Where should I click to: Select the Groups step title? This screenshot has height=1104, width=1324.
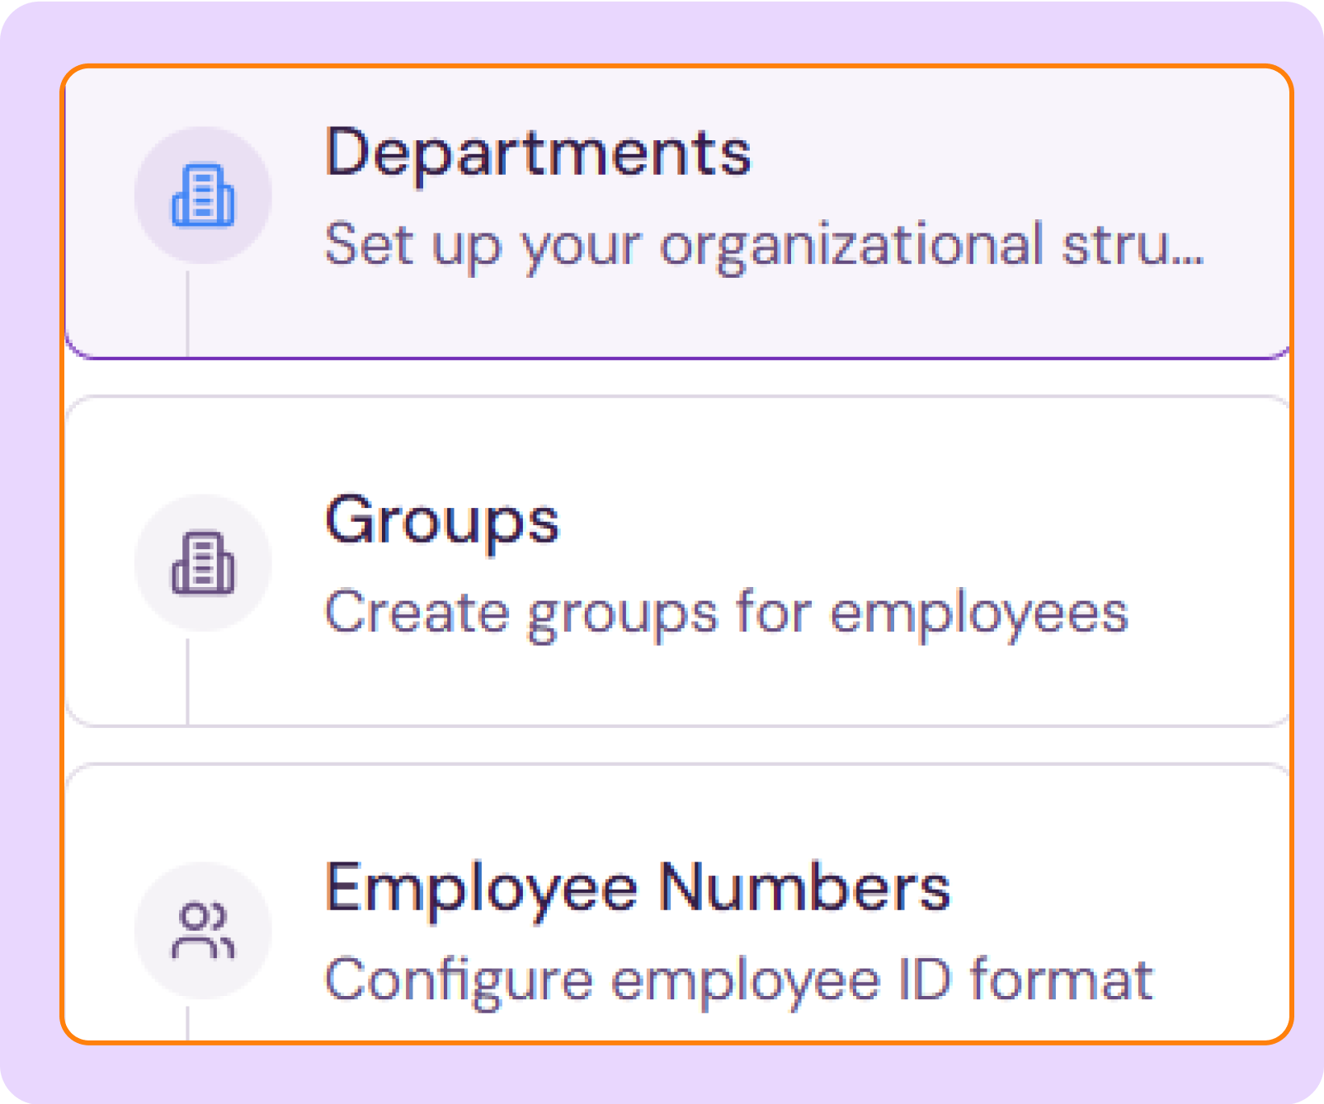[442, 521]
